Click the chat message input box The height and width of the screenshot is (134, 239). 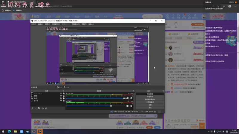pos(186,125)
